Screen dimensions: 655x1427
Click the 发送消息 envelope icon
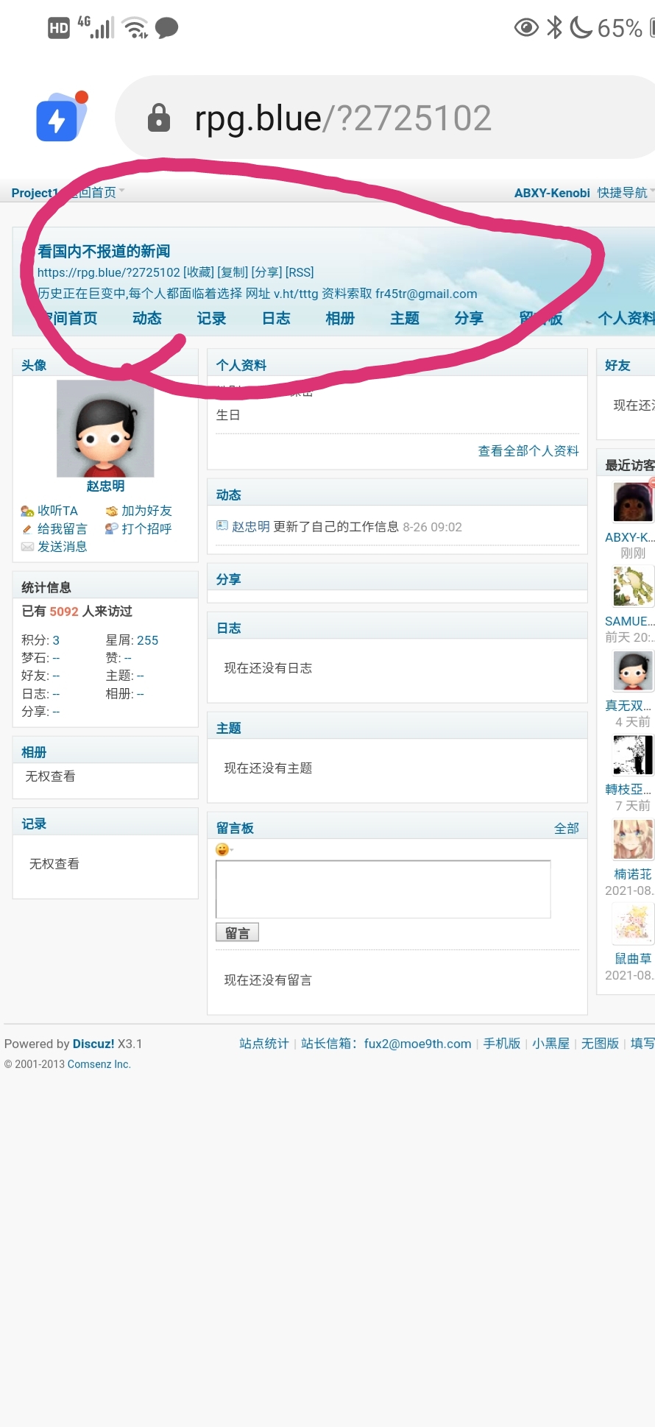click(27, 547)
